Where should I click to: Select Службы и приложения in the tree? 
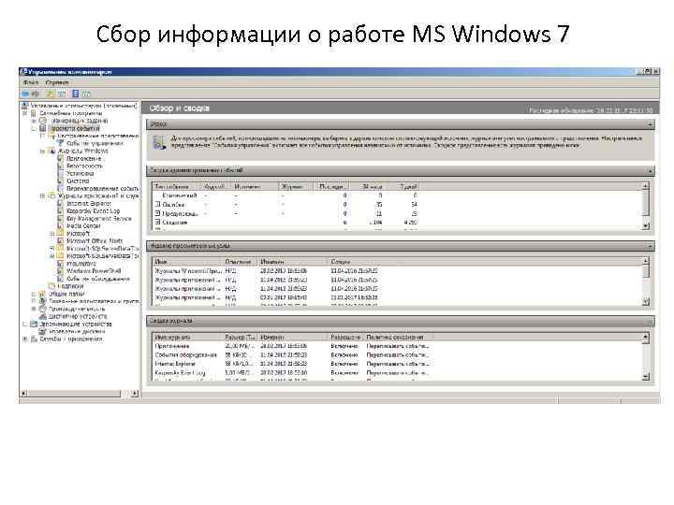71,339
